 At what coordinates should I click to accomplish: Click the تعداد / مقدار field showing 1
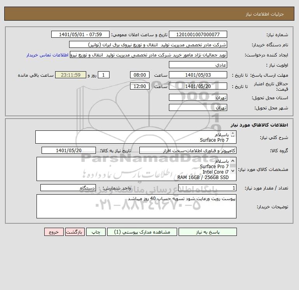(207, 188)
